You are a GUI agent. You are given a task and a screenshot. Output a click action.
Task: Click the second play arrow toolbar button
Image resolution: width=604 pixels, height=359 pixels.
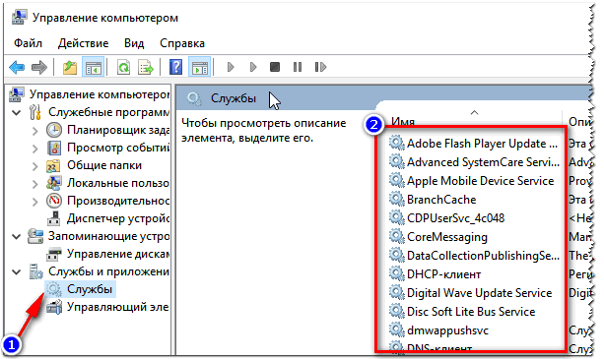coord(252,67)
